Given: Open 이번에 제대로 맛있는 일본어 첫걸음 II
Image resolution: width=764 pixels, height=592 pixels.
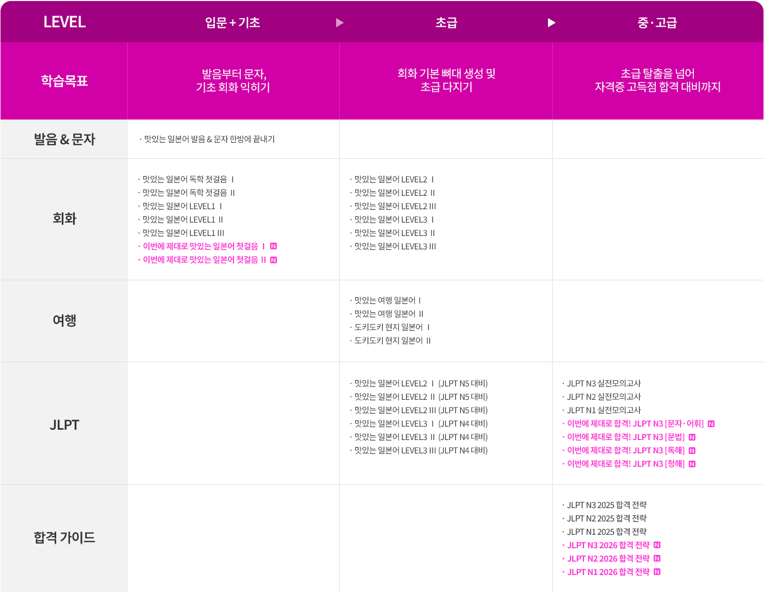Looking at the screenshot, I should (202, 260).
